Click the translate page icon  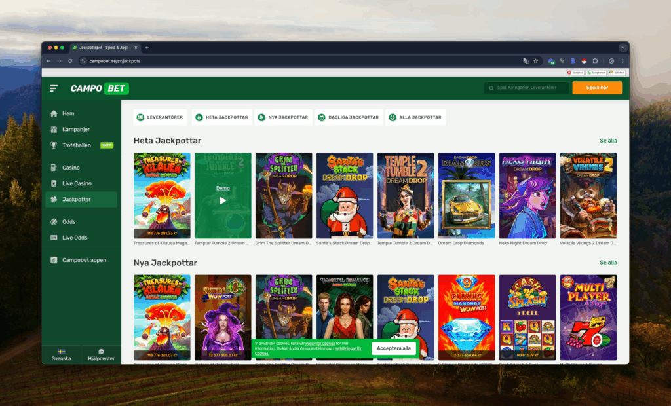tap(526, 61)
